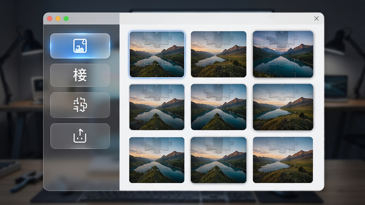Open the export tray icon in sidebar
The height and width of the screenshot is (205, 365).
80,136
